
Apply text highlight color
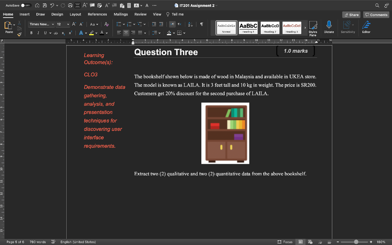(x=91, y=33)
